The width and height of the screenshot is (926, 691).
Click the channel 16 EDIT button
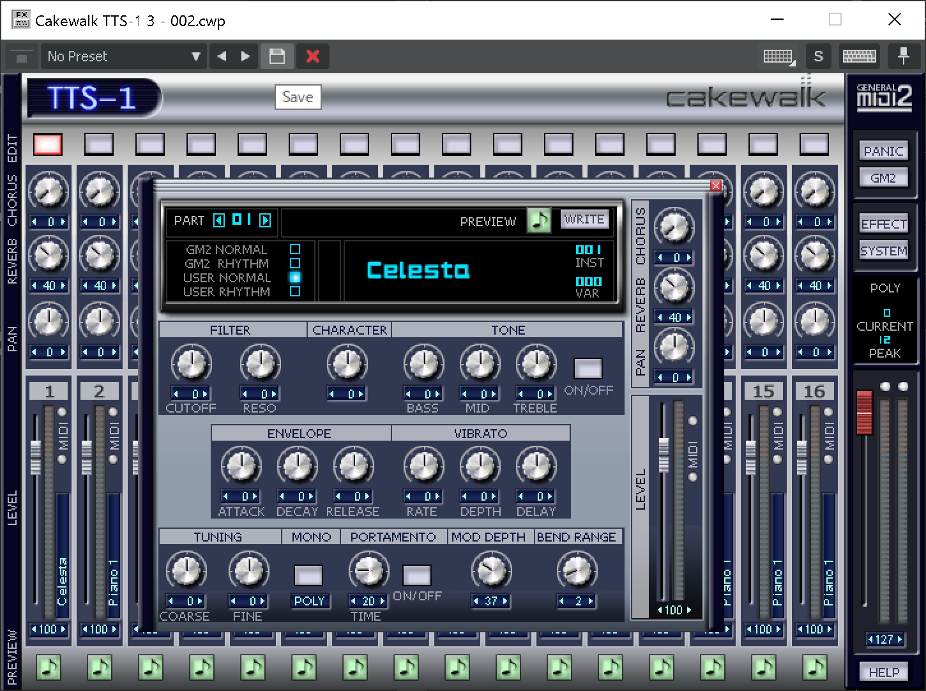coord(814,144)
